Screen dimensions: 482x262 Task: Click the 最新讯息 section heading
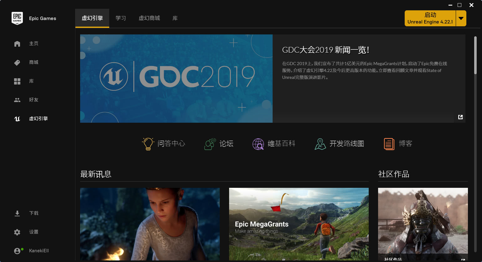click(96, 174)
